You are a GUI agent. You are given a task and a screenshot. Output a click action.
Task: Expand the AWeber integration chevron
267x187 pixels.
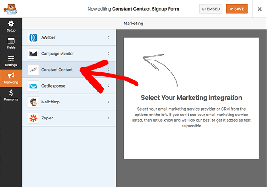(109, 38)
